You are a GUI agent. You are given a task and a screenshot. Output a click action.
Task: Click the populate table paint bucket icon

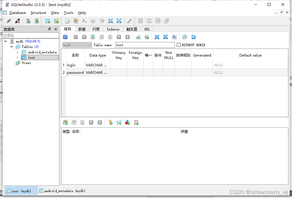(x=174, y=37)
